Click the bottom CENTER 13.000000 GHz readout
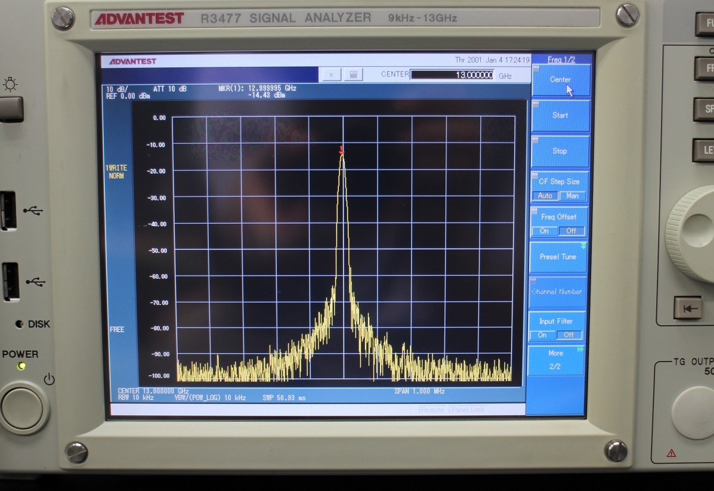 pyautogui.click(x=153, y=391)
